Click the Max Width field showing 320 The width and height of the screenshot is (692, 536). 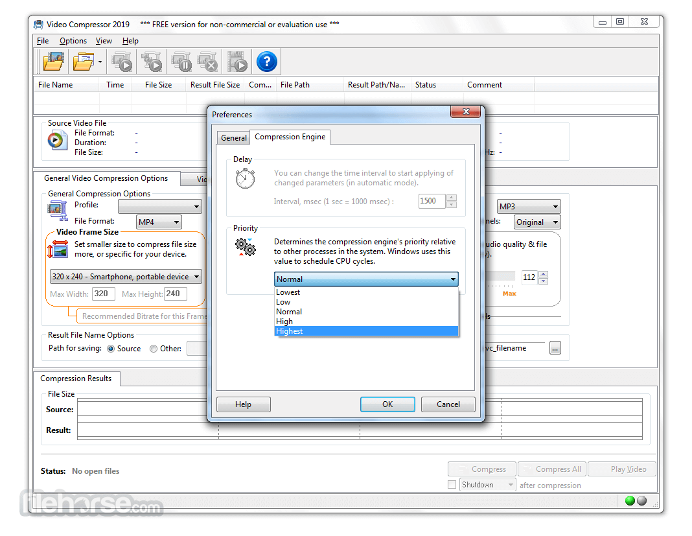coord(103,294)
